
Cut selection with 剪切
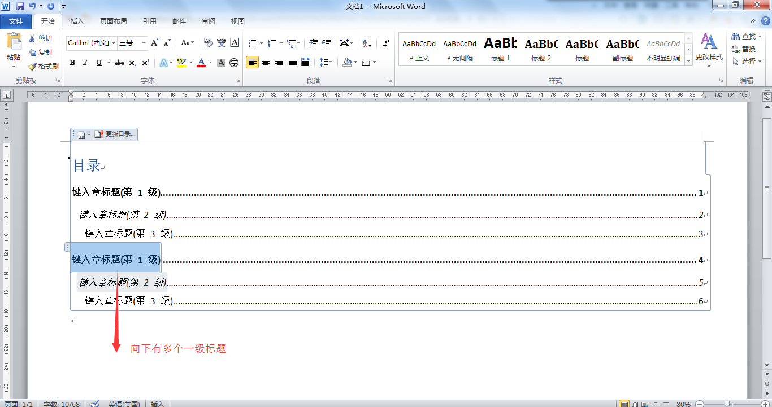(40, 38)
